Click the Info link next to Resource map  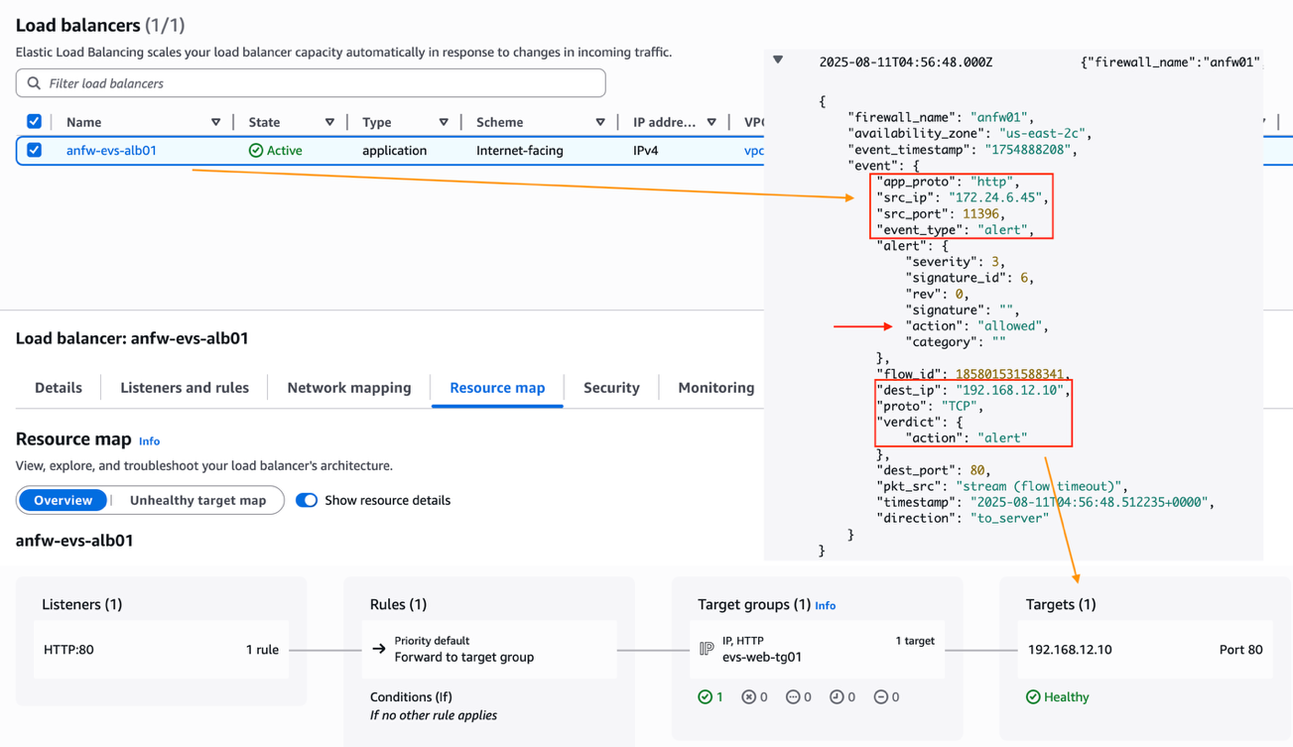tap(149, 441)
